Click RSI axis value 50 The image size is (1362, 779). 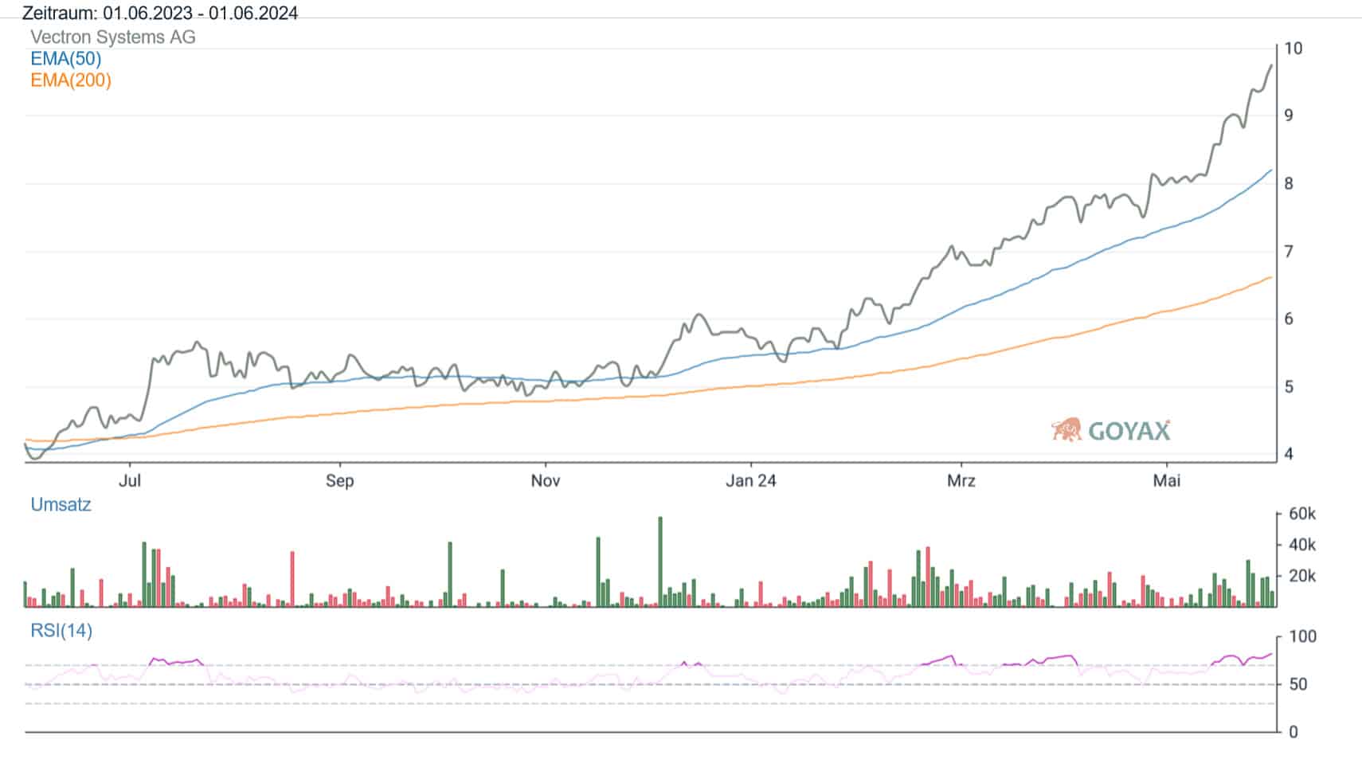(x=1297, y=684)
